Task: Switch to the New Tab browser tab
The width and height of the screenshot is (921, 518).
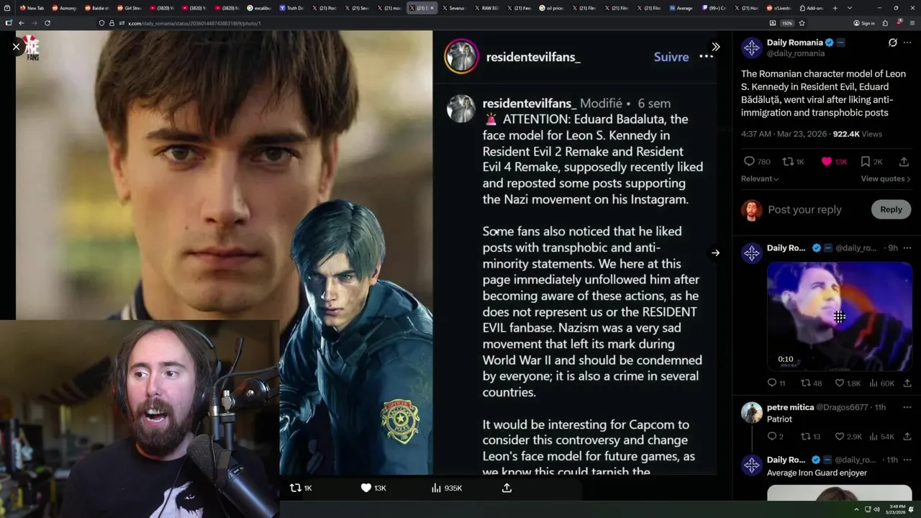Action: [31, 8]
